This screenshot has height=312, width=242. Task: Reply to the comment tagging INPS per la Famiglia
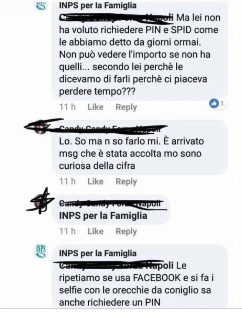(126, 231)
